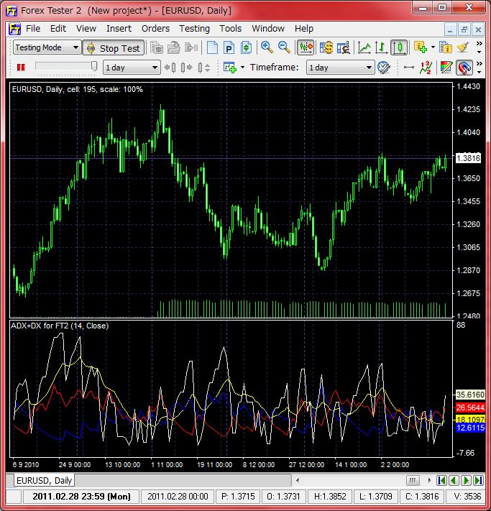Step forward one bar

coord(187,68)
